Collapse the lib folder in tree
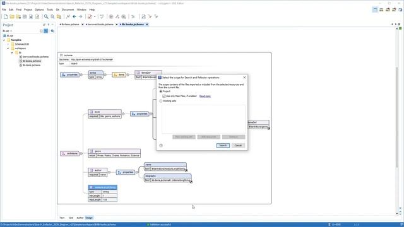 coord(12,52)
